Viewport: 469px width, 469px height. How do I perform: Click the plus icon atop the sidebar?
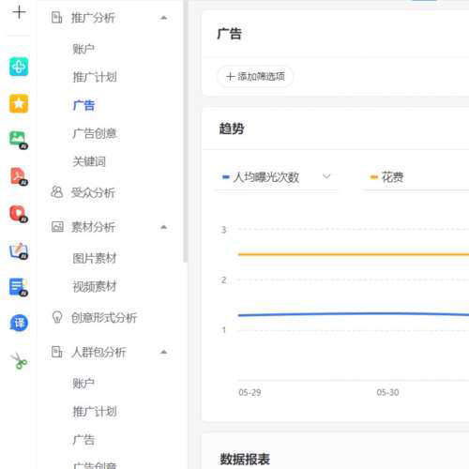tap(19, 12)
